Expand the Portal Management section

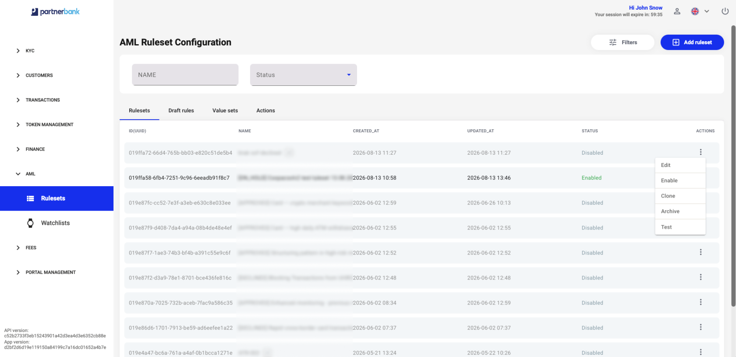click(18, 272)
